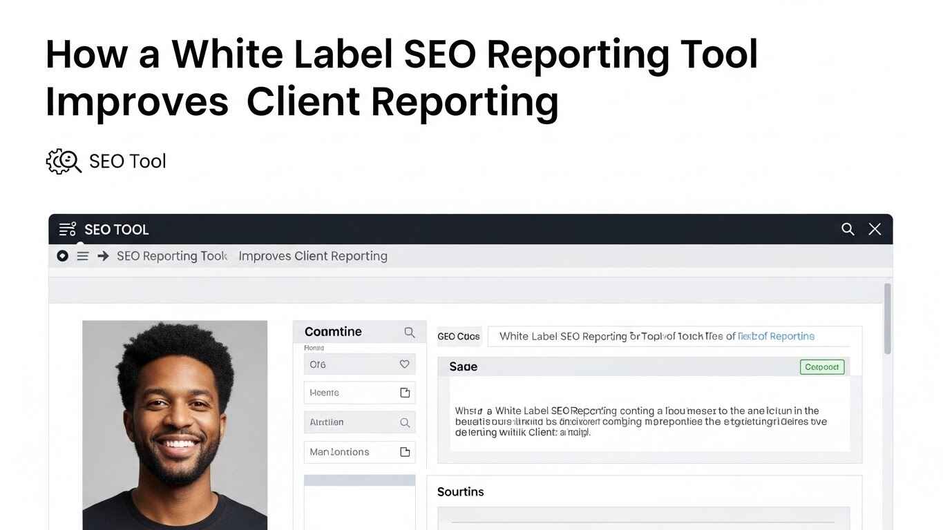
Task: Open the hamburger menu icon next to the breadcrumb
Action: coord(82,255)
